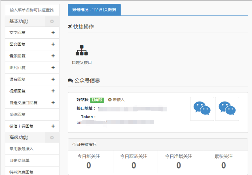The width and height of the screenshot is (252, 175).
Task: Click the plus icon beside 自定义接口回复
Action: [x=53, y=103]
